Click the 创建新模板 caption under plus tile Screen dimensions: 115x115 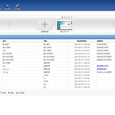45,32
